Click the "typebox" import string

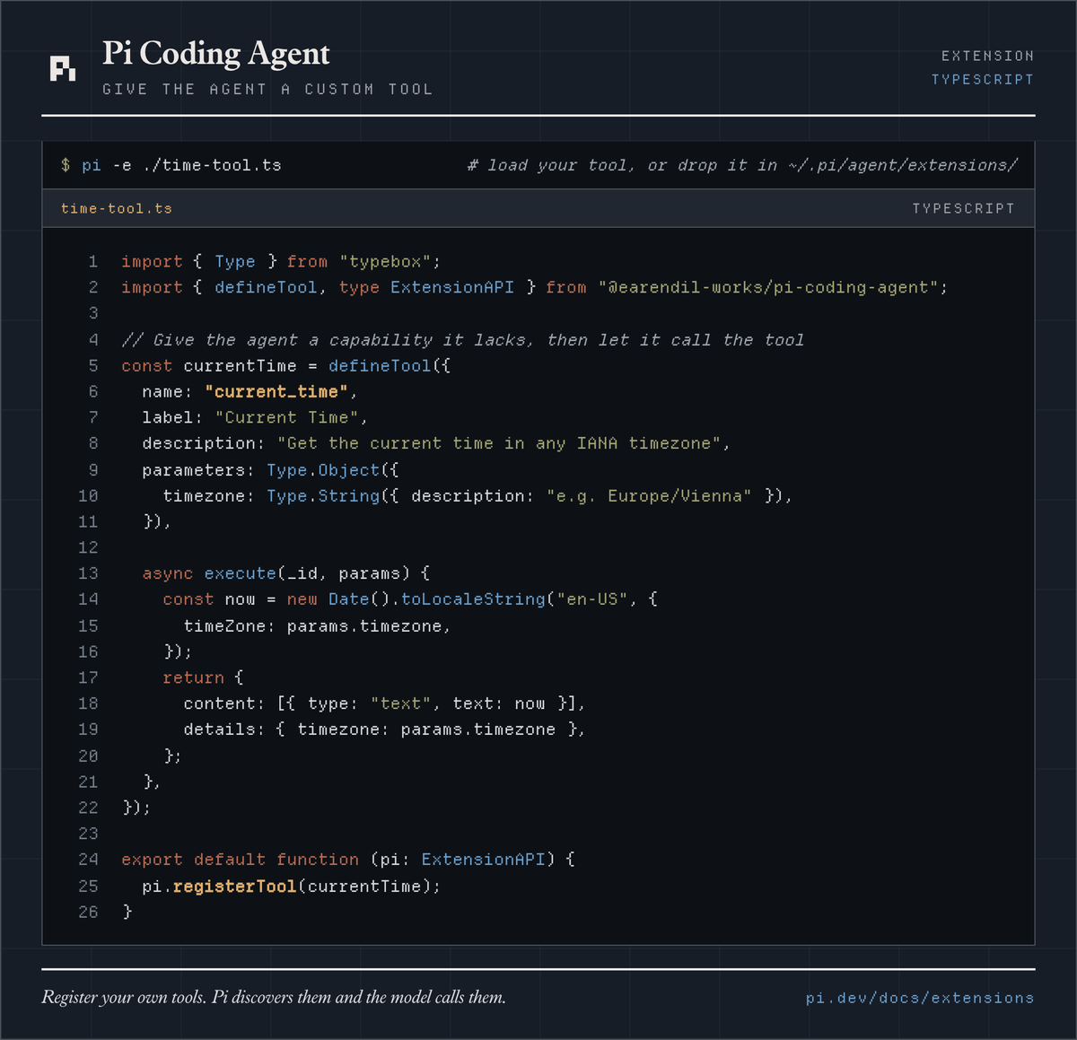click(x=385, y=261)
